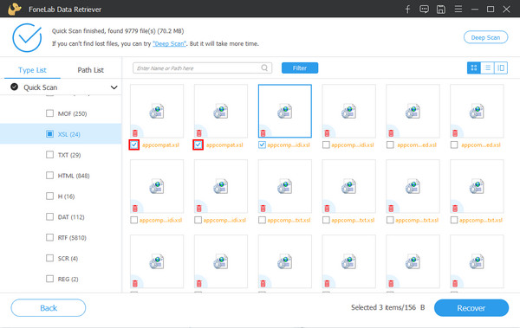Click file icon of second appcompat.xsl
Screen dimensions: 520x328
pyautogui.click(x=220, y=112)
